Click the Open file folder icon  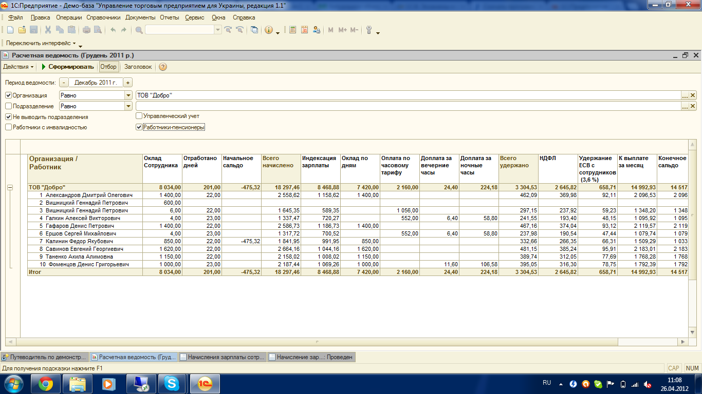(22, 30)
